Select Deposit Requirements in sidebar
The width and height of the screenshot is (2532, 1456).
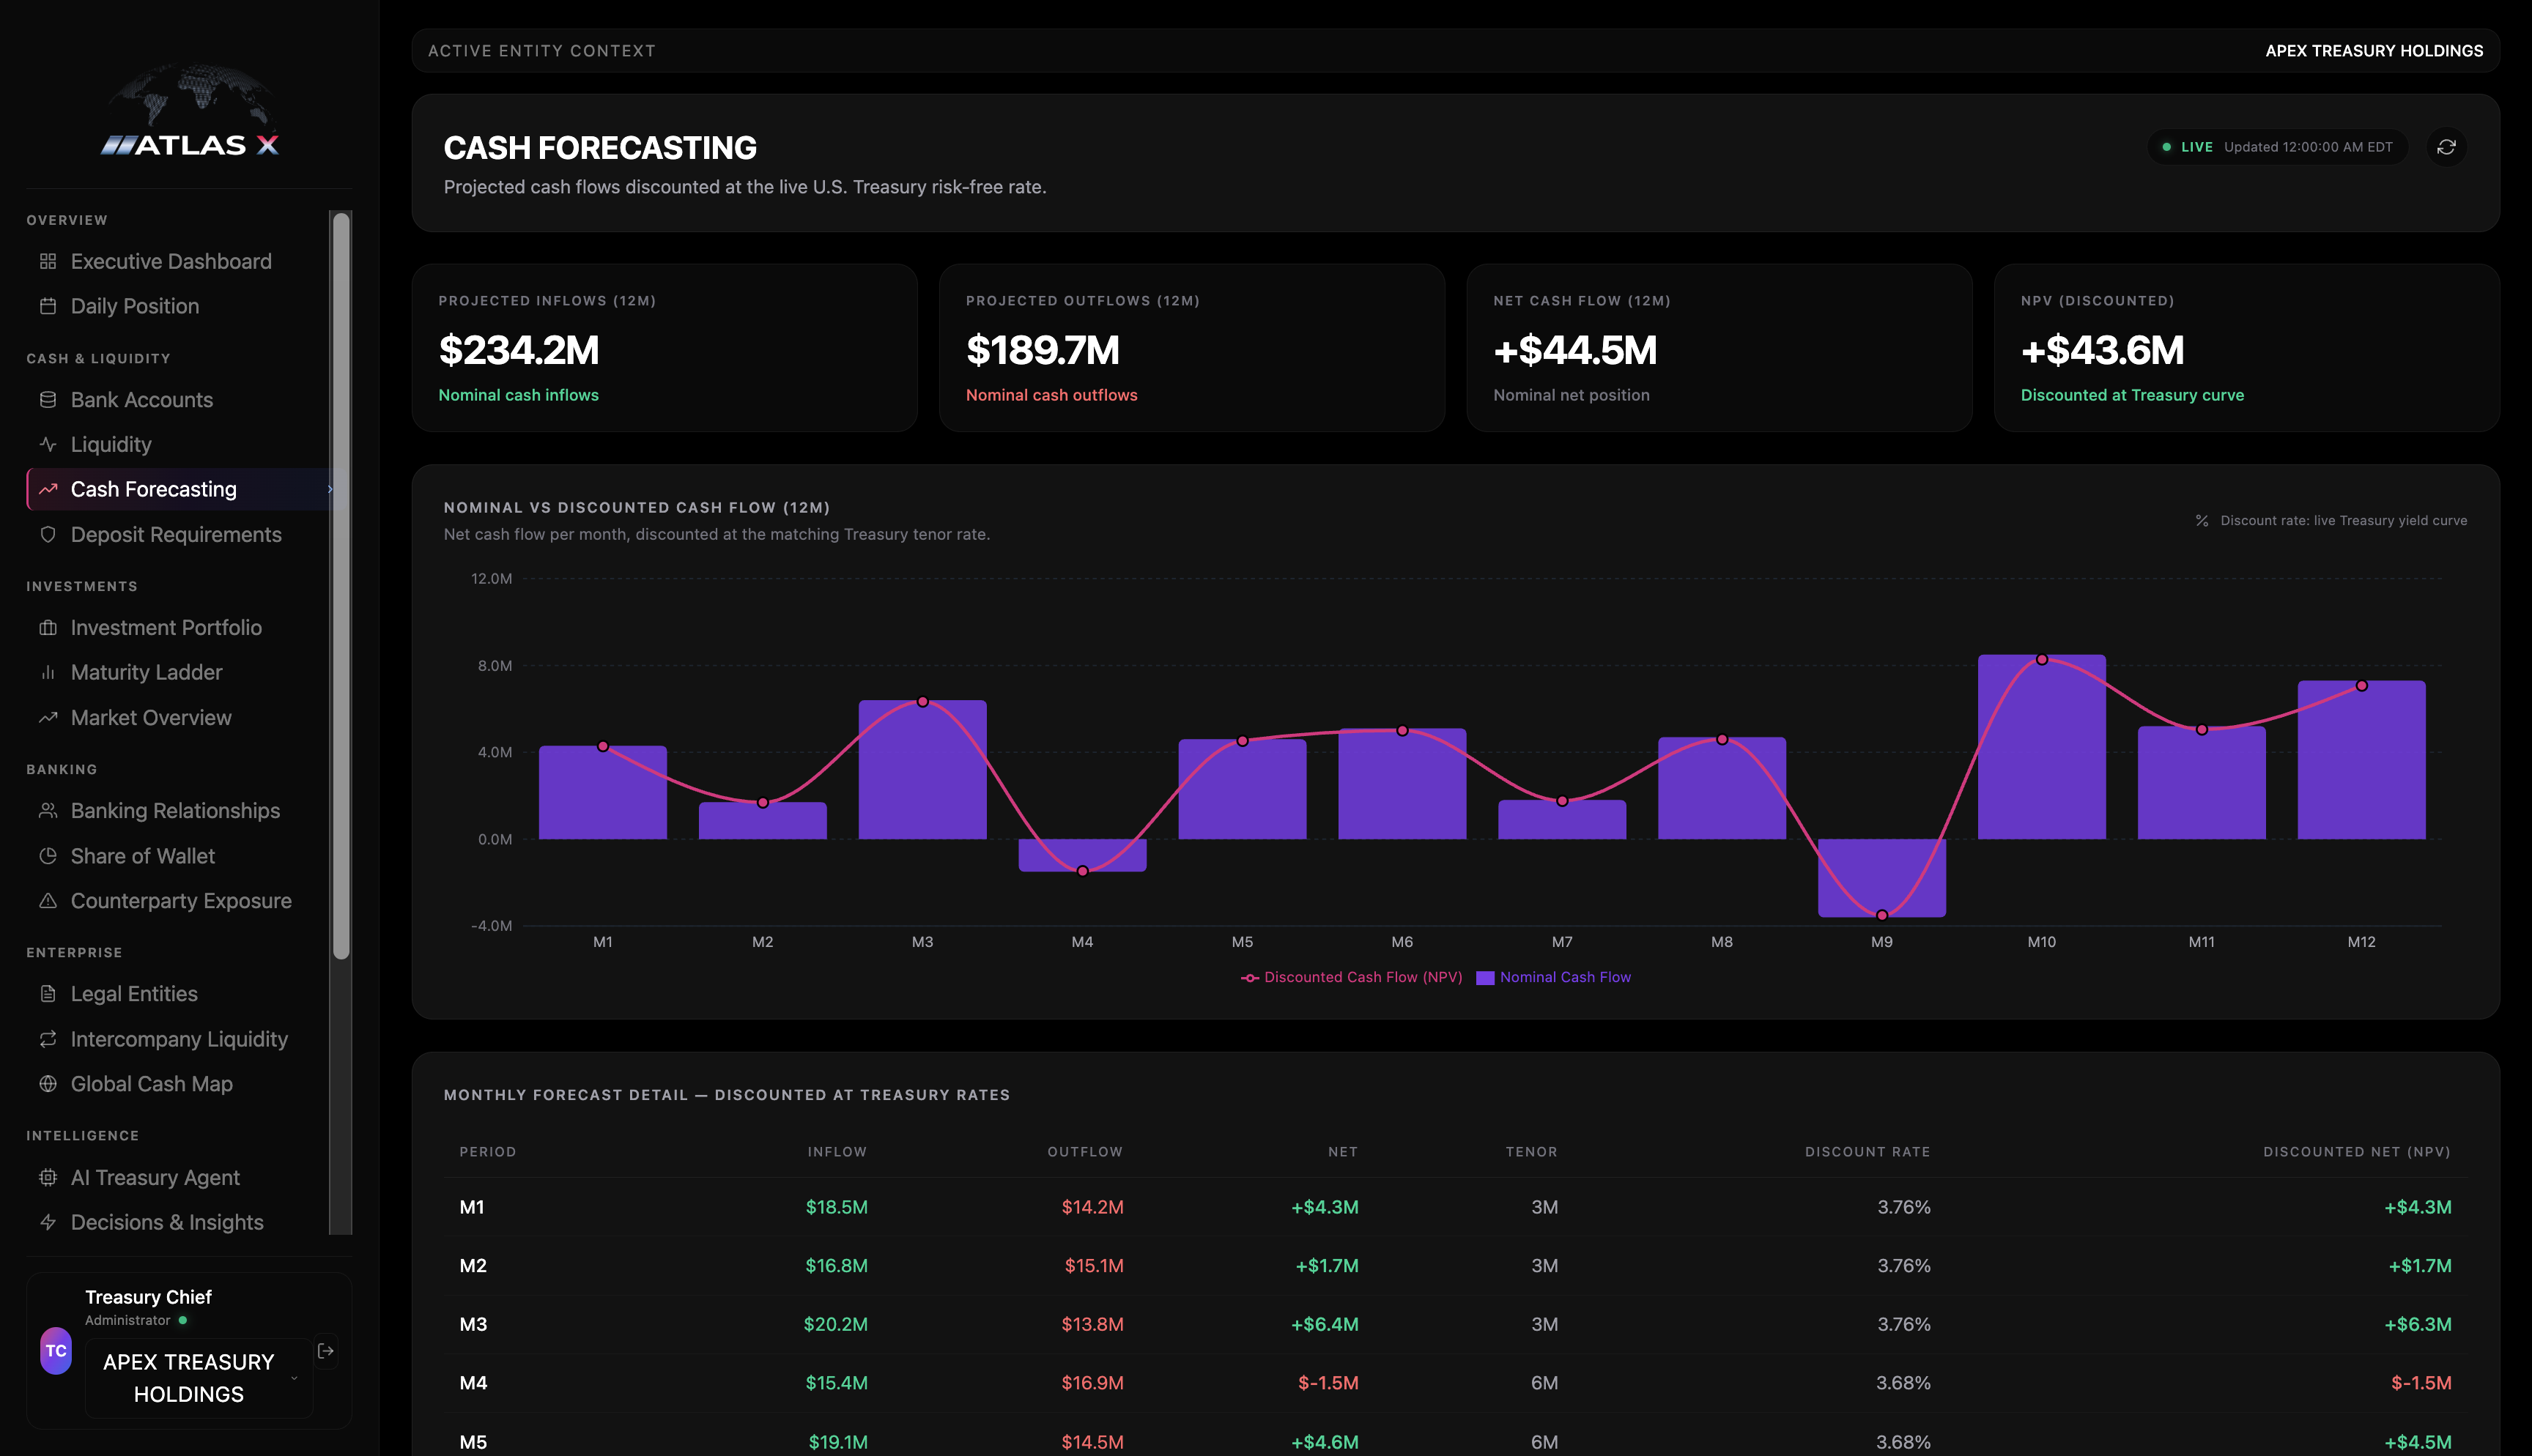pyautogui.click(x=176, y=534)
